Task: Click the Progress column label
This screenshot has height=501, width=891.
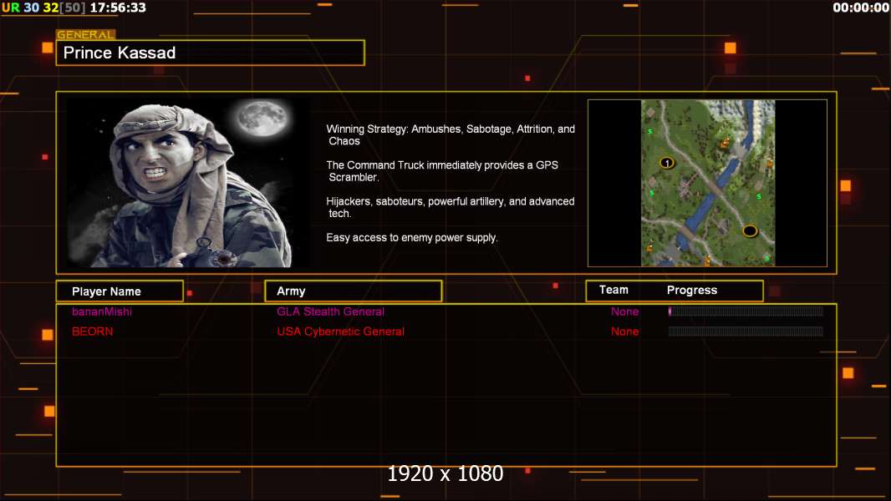Action: tap(691, 291)
